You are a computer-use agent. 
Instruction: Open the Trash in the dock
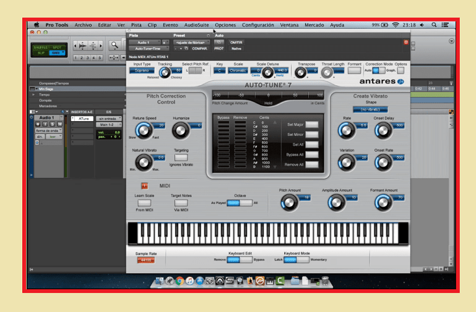[325, 281]
